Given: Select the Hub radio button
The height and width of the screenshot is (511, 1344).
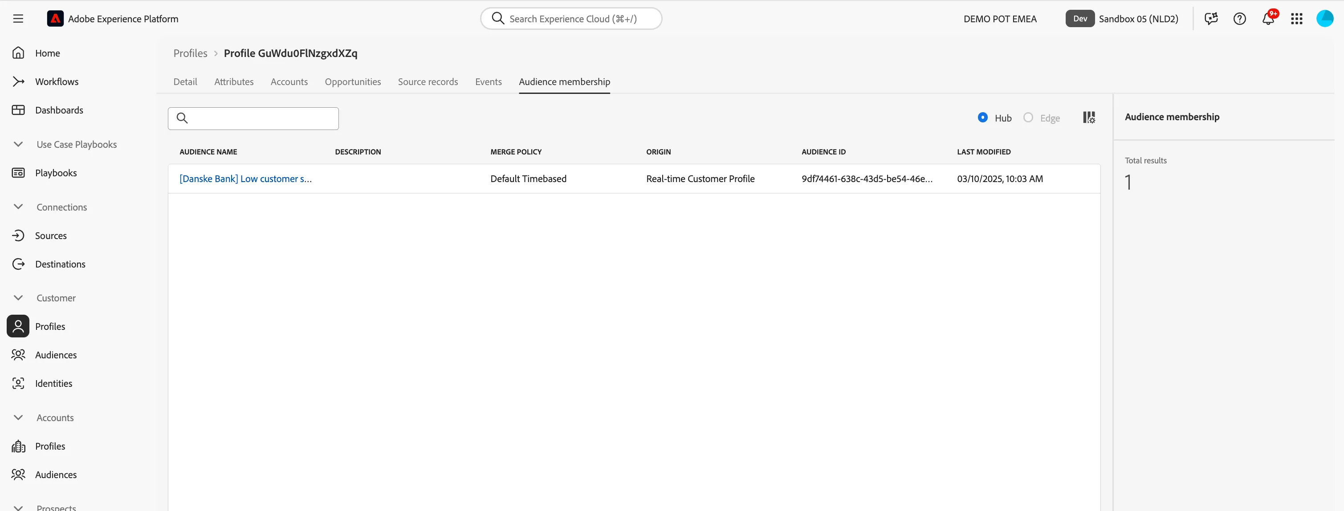Looking at the screenshot, I should (x=982, y=118).
